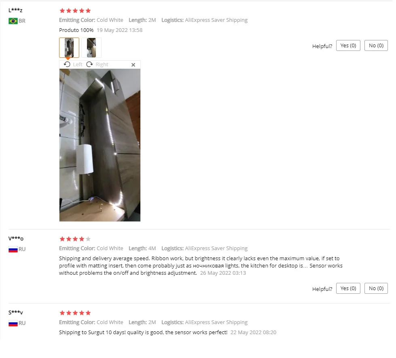Vote Yes on V***o's review

click(x=348, y=289)
